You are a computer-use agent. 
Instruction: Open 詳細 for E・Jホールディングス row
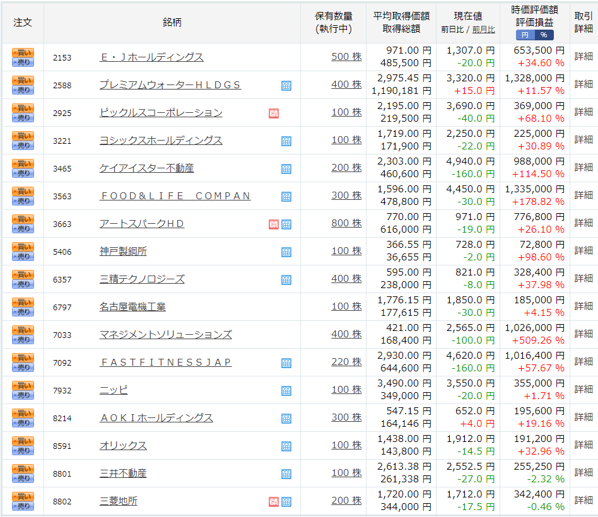coord(583,56)
